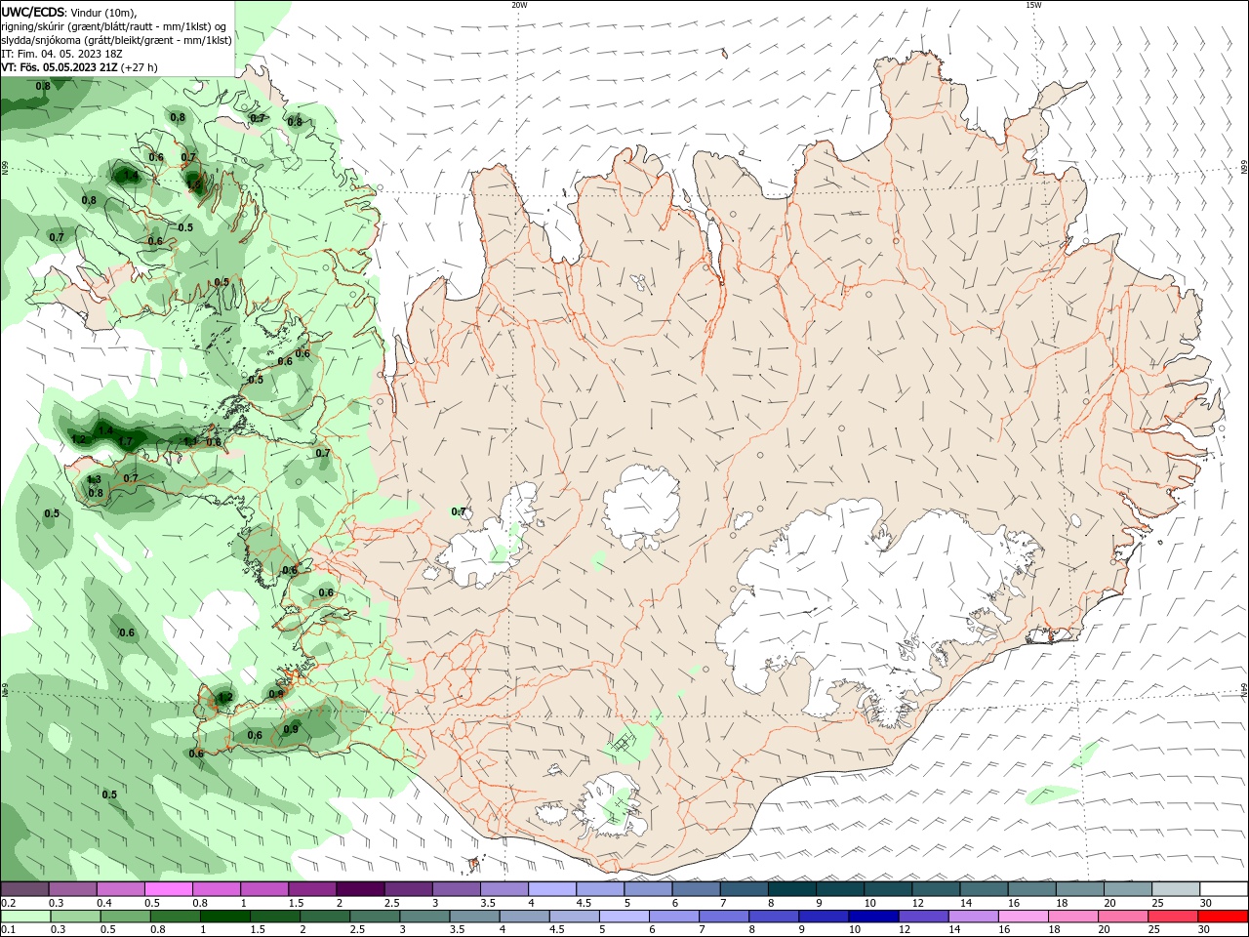The image size is (1249, 937).
Task: Click the 0.1 label in the lower legend row
Action: 9,930
